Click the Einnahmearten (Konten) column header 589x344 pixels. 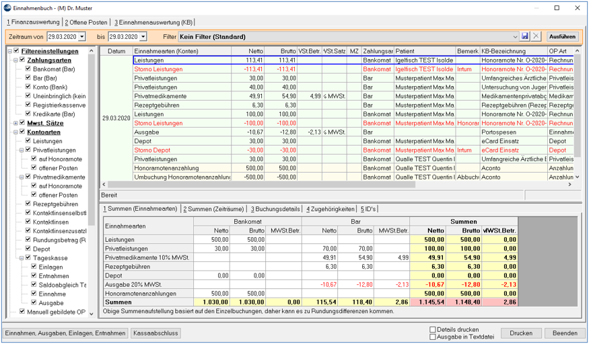click(x=182, y=51)
